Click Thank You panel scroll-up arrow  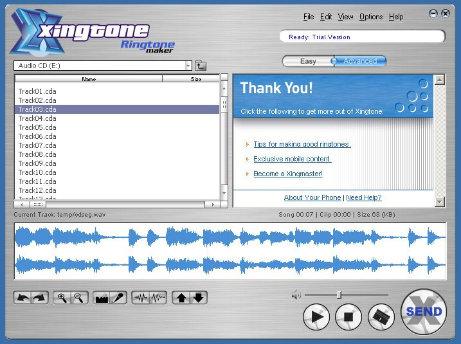[x=440, y=80]
